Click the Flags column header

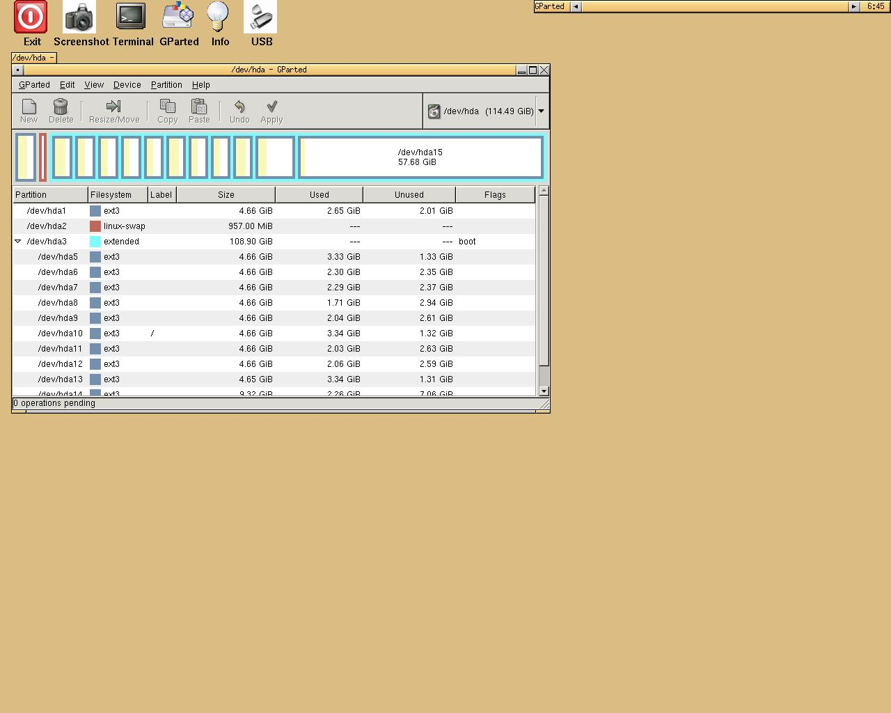(496, 195)
